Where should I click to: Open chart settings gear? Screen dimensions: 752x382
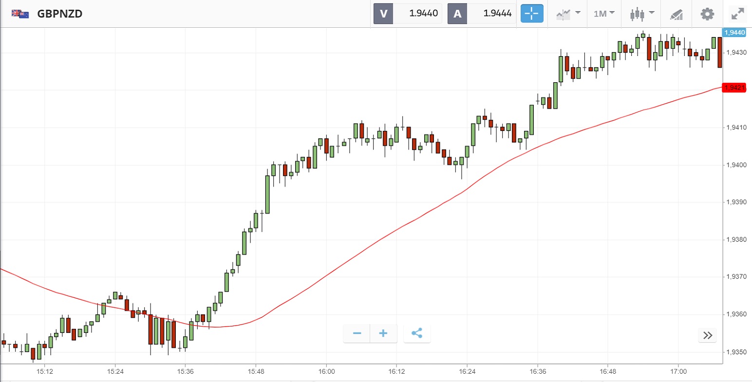(x=707, y=14)
